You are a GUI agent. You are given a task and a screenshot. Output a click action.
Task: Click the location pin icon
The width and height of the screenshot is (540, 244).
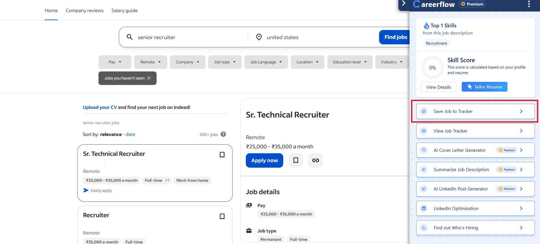coord(259,37)
